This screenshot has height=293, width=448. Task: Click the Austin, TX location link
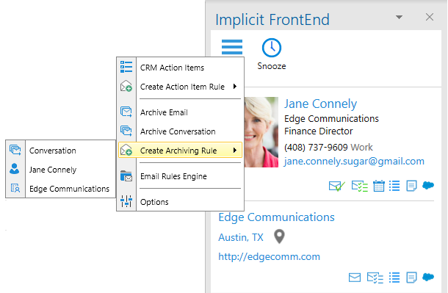(x=241, y=237)
